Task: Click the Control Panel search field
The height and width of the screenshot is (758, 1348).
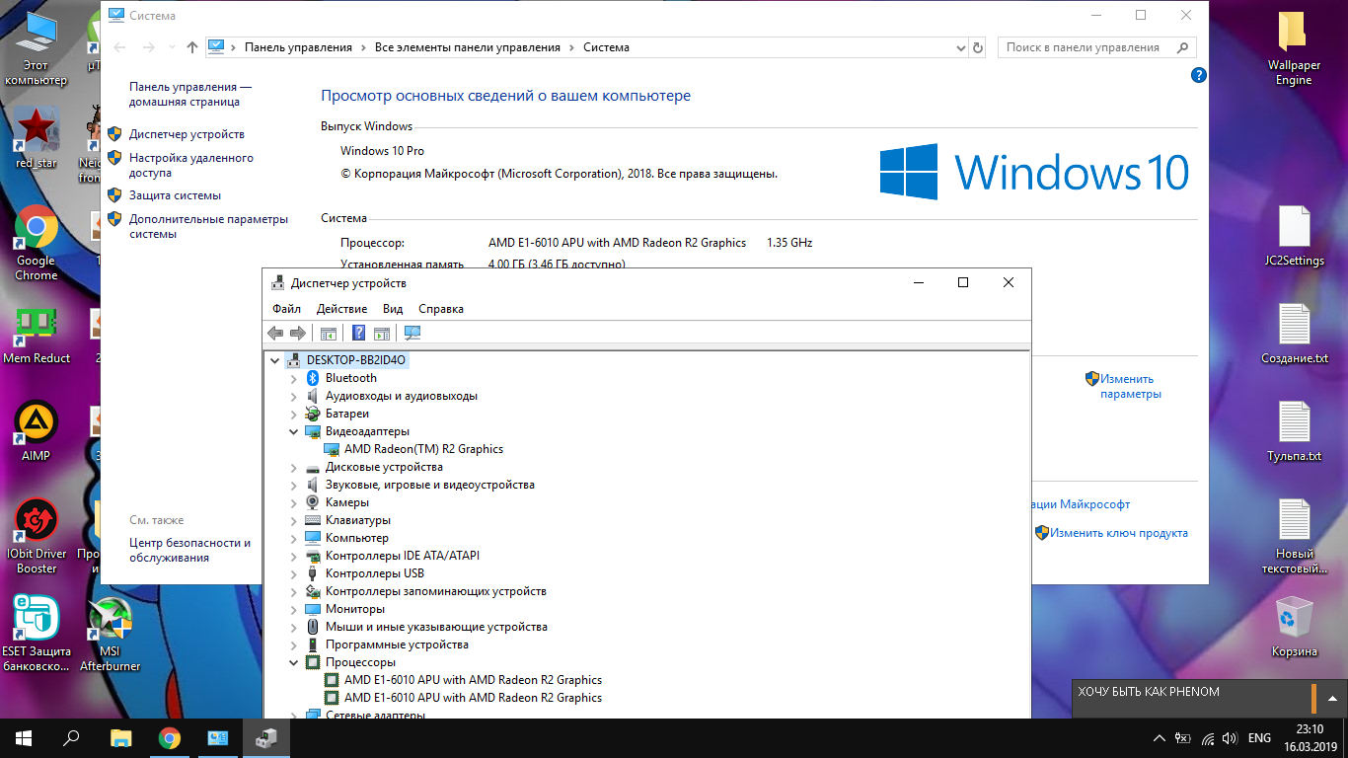Action: coord(1097,47)
